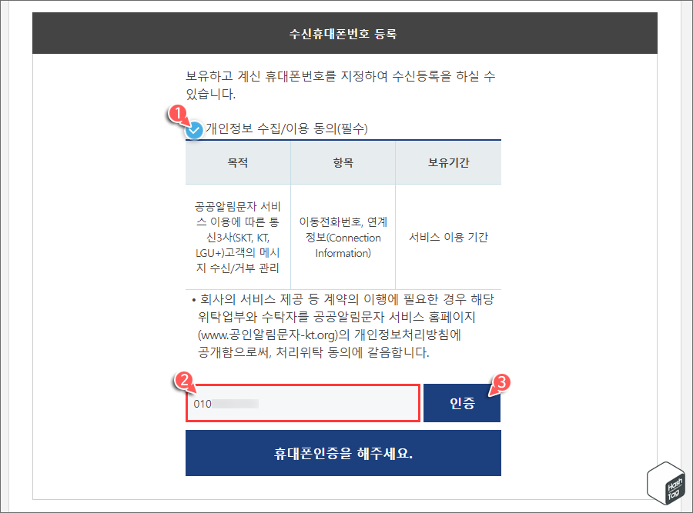Open the 서비스 이용 기간 retention cell

pos(448,238)
